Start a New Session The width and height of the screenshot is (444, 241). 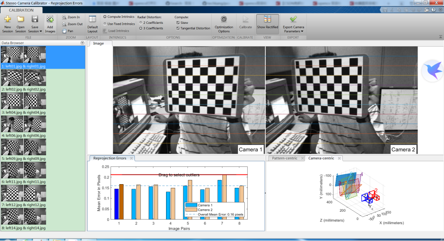[x=7, y=24]
